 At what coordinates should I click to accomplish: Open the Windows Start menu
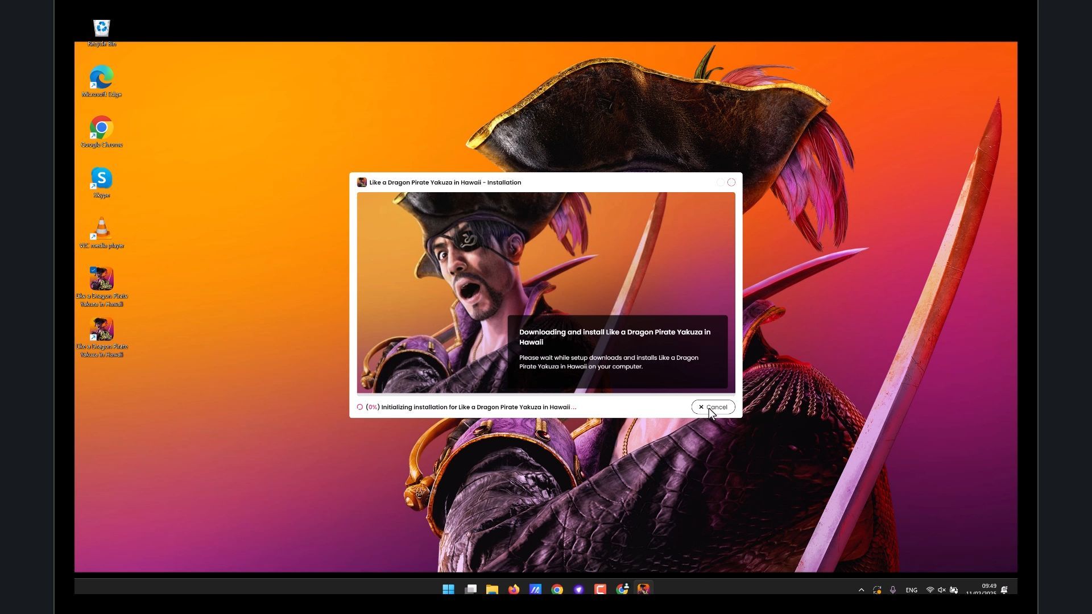(x=448, y=590)
